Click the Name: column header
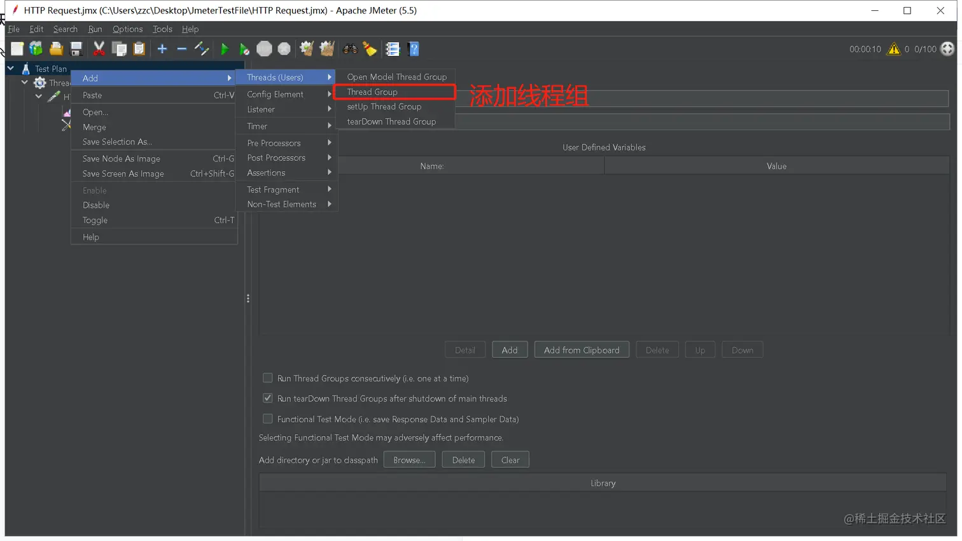 click(431, 166)
